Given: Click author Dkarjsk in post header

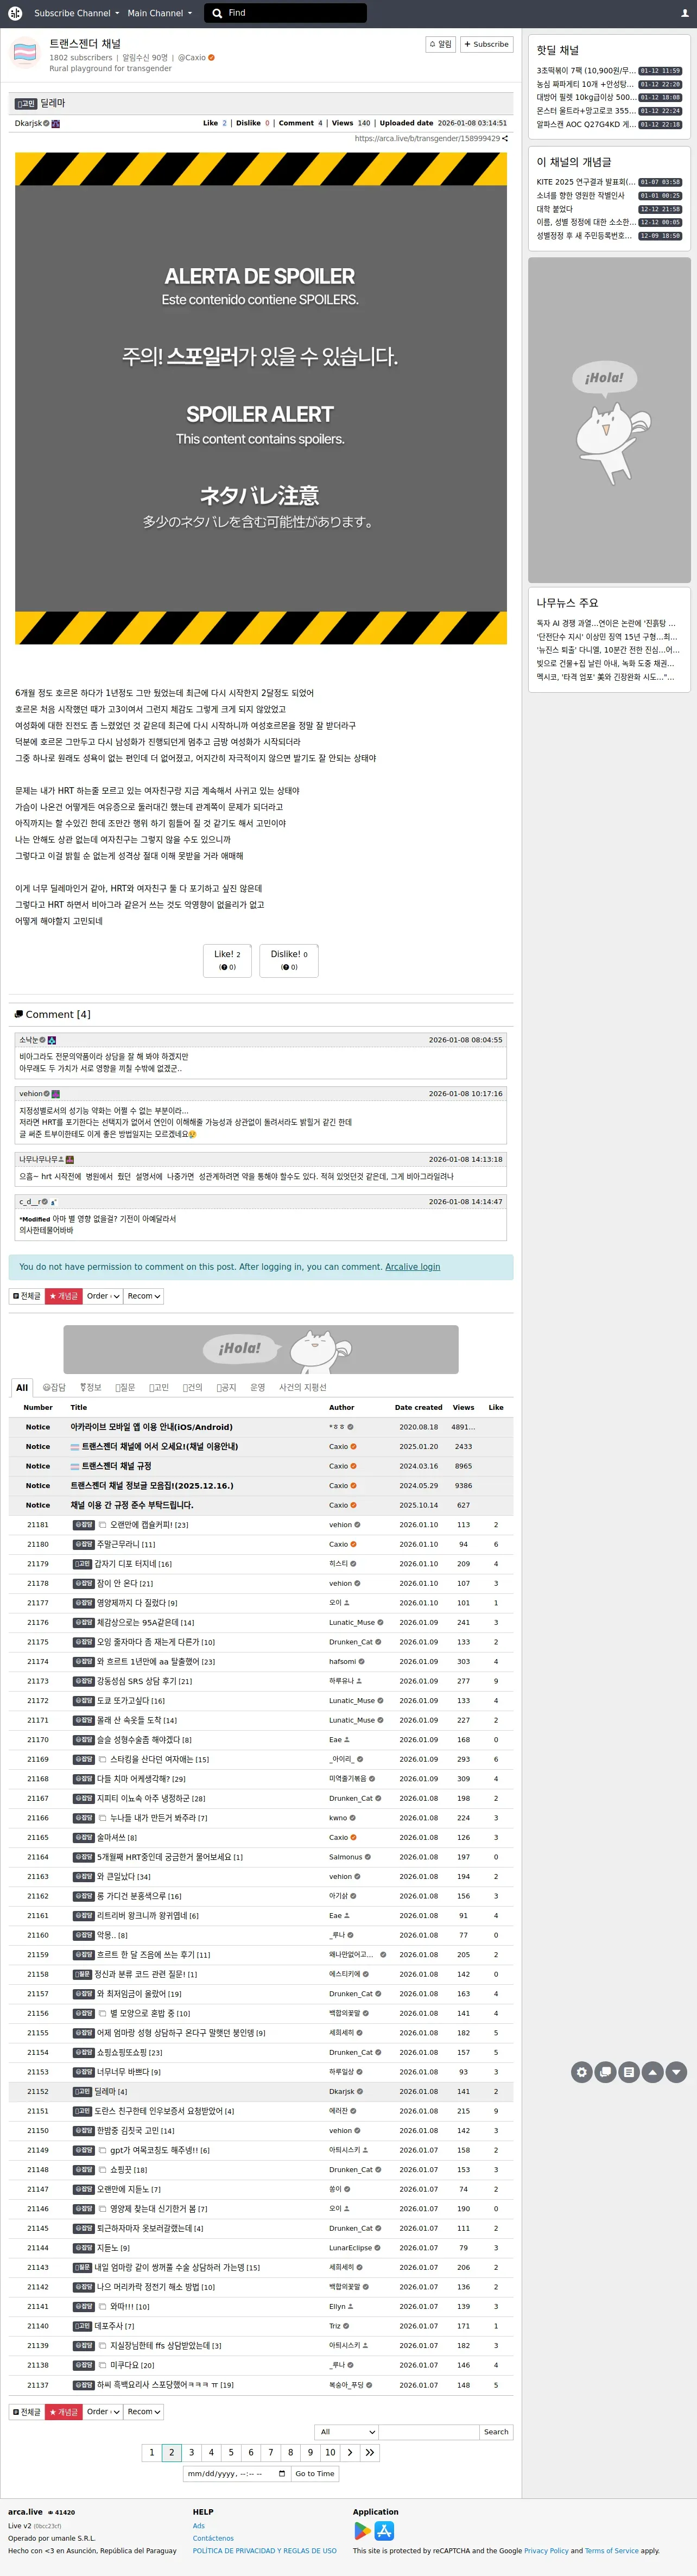Looking at the screenshot, I should (28, 123).
